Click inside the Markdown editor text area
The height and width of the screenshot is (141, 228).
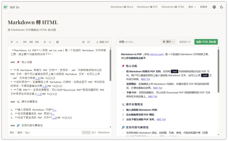[59, 87]
